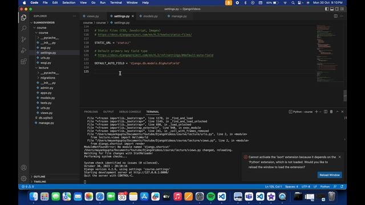The width and height of the screenshot is (365, 205).
Task: Open admin.py in the Explorer
Action: pos(47,88)
